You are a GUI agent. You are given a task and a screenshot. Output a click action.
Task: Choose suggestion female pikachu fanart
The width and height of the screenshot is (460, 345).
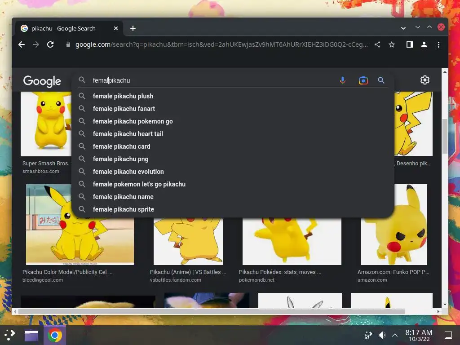[x=233, y=109]
